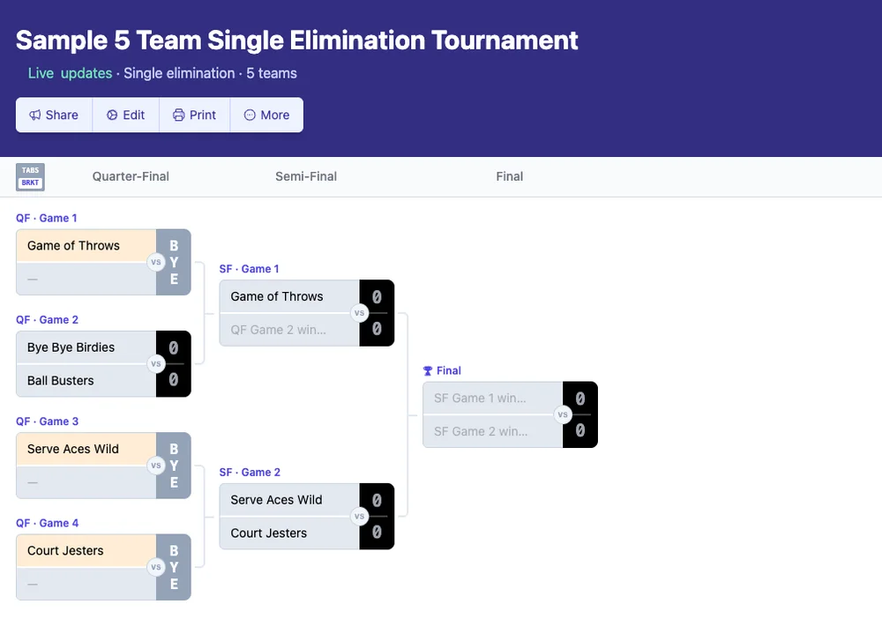The image size is (882, 619).
Task: Click the BYE block in QF Game 3
Action: click(174, 466)
